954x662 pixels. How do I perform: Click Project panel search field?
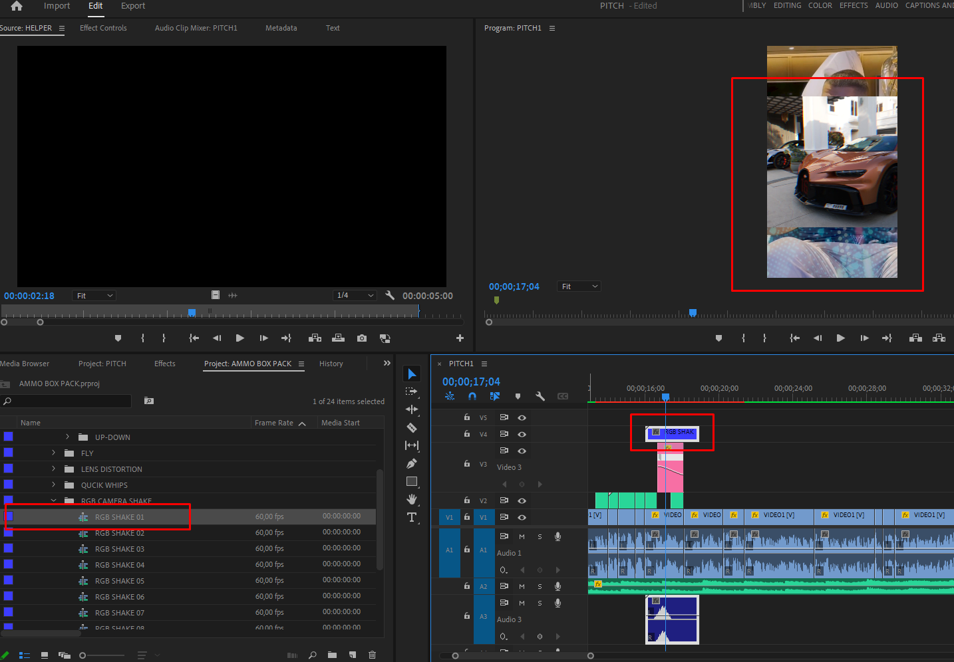(x=67, y=401)
